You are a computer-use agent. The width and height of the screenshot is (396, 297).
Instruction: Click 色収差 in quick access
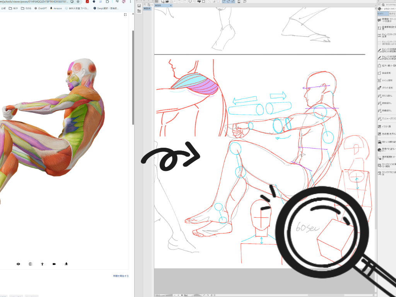[387, 134]
